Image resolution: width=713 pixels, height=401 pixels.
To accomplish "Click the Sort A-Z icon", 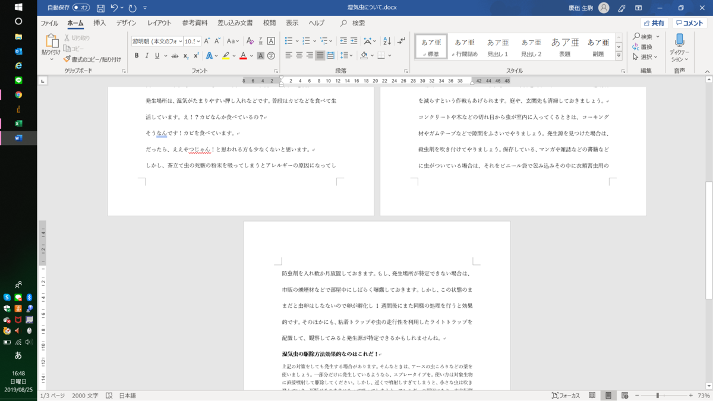I will (387, 41).
